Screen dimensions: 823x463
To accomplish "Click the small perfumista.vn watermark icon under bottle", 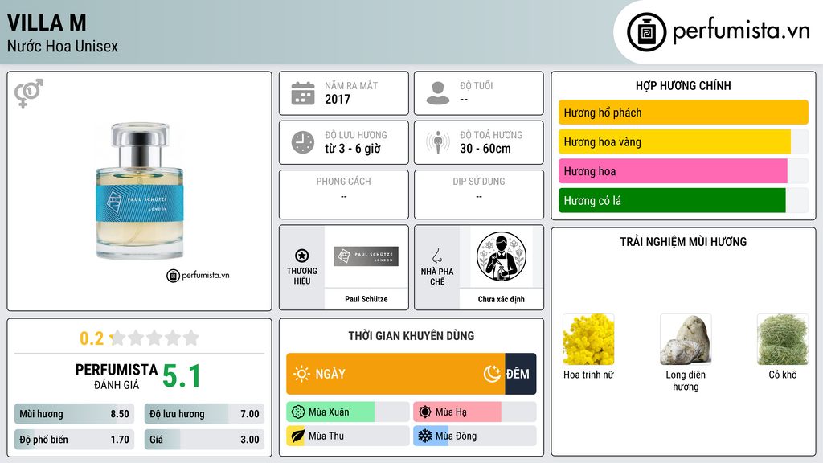I will [x=174, y=276].
